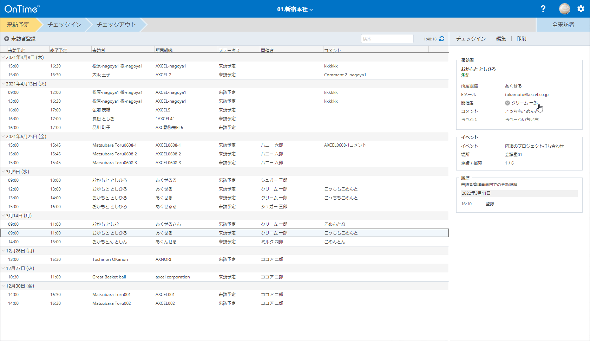Image resolution: width=590 pixels, height=341 pixels.
Task: Open the 01.新宿本社 location dropdown
Action: point(295,9)
